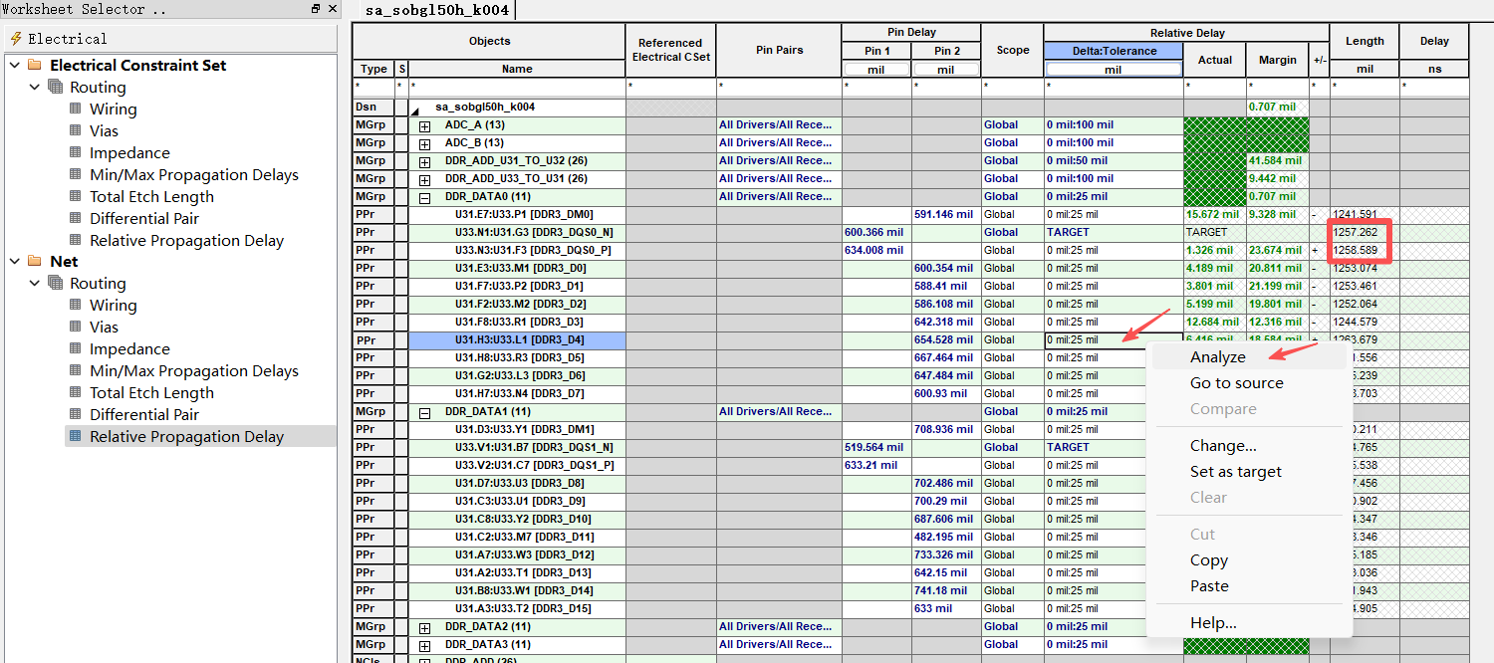Screen dimensions: 1494x663
Task: Collapse Routing chevron under Electrical Constraint Set
Action: tap(34, 88)
